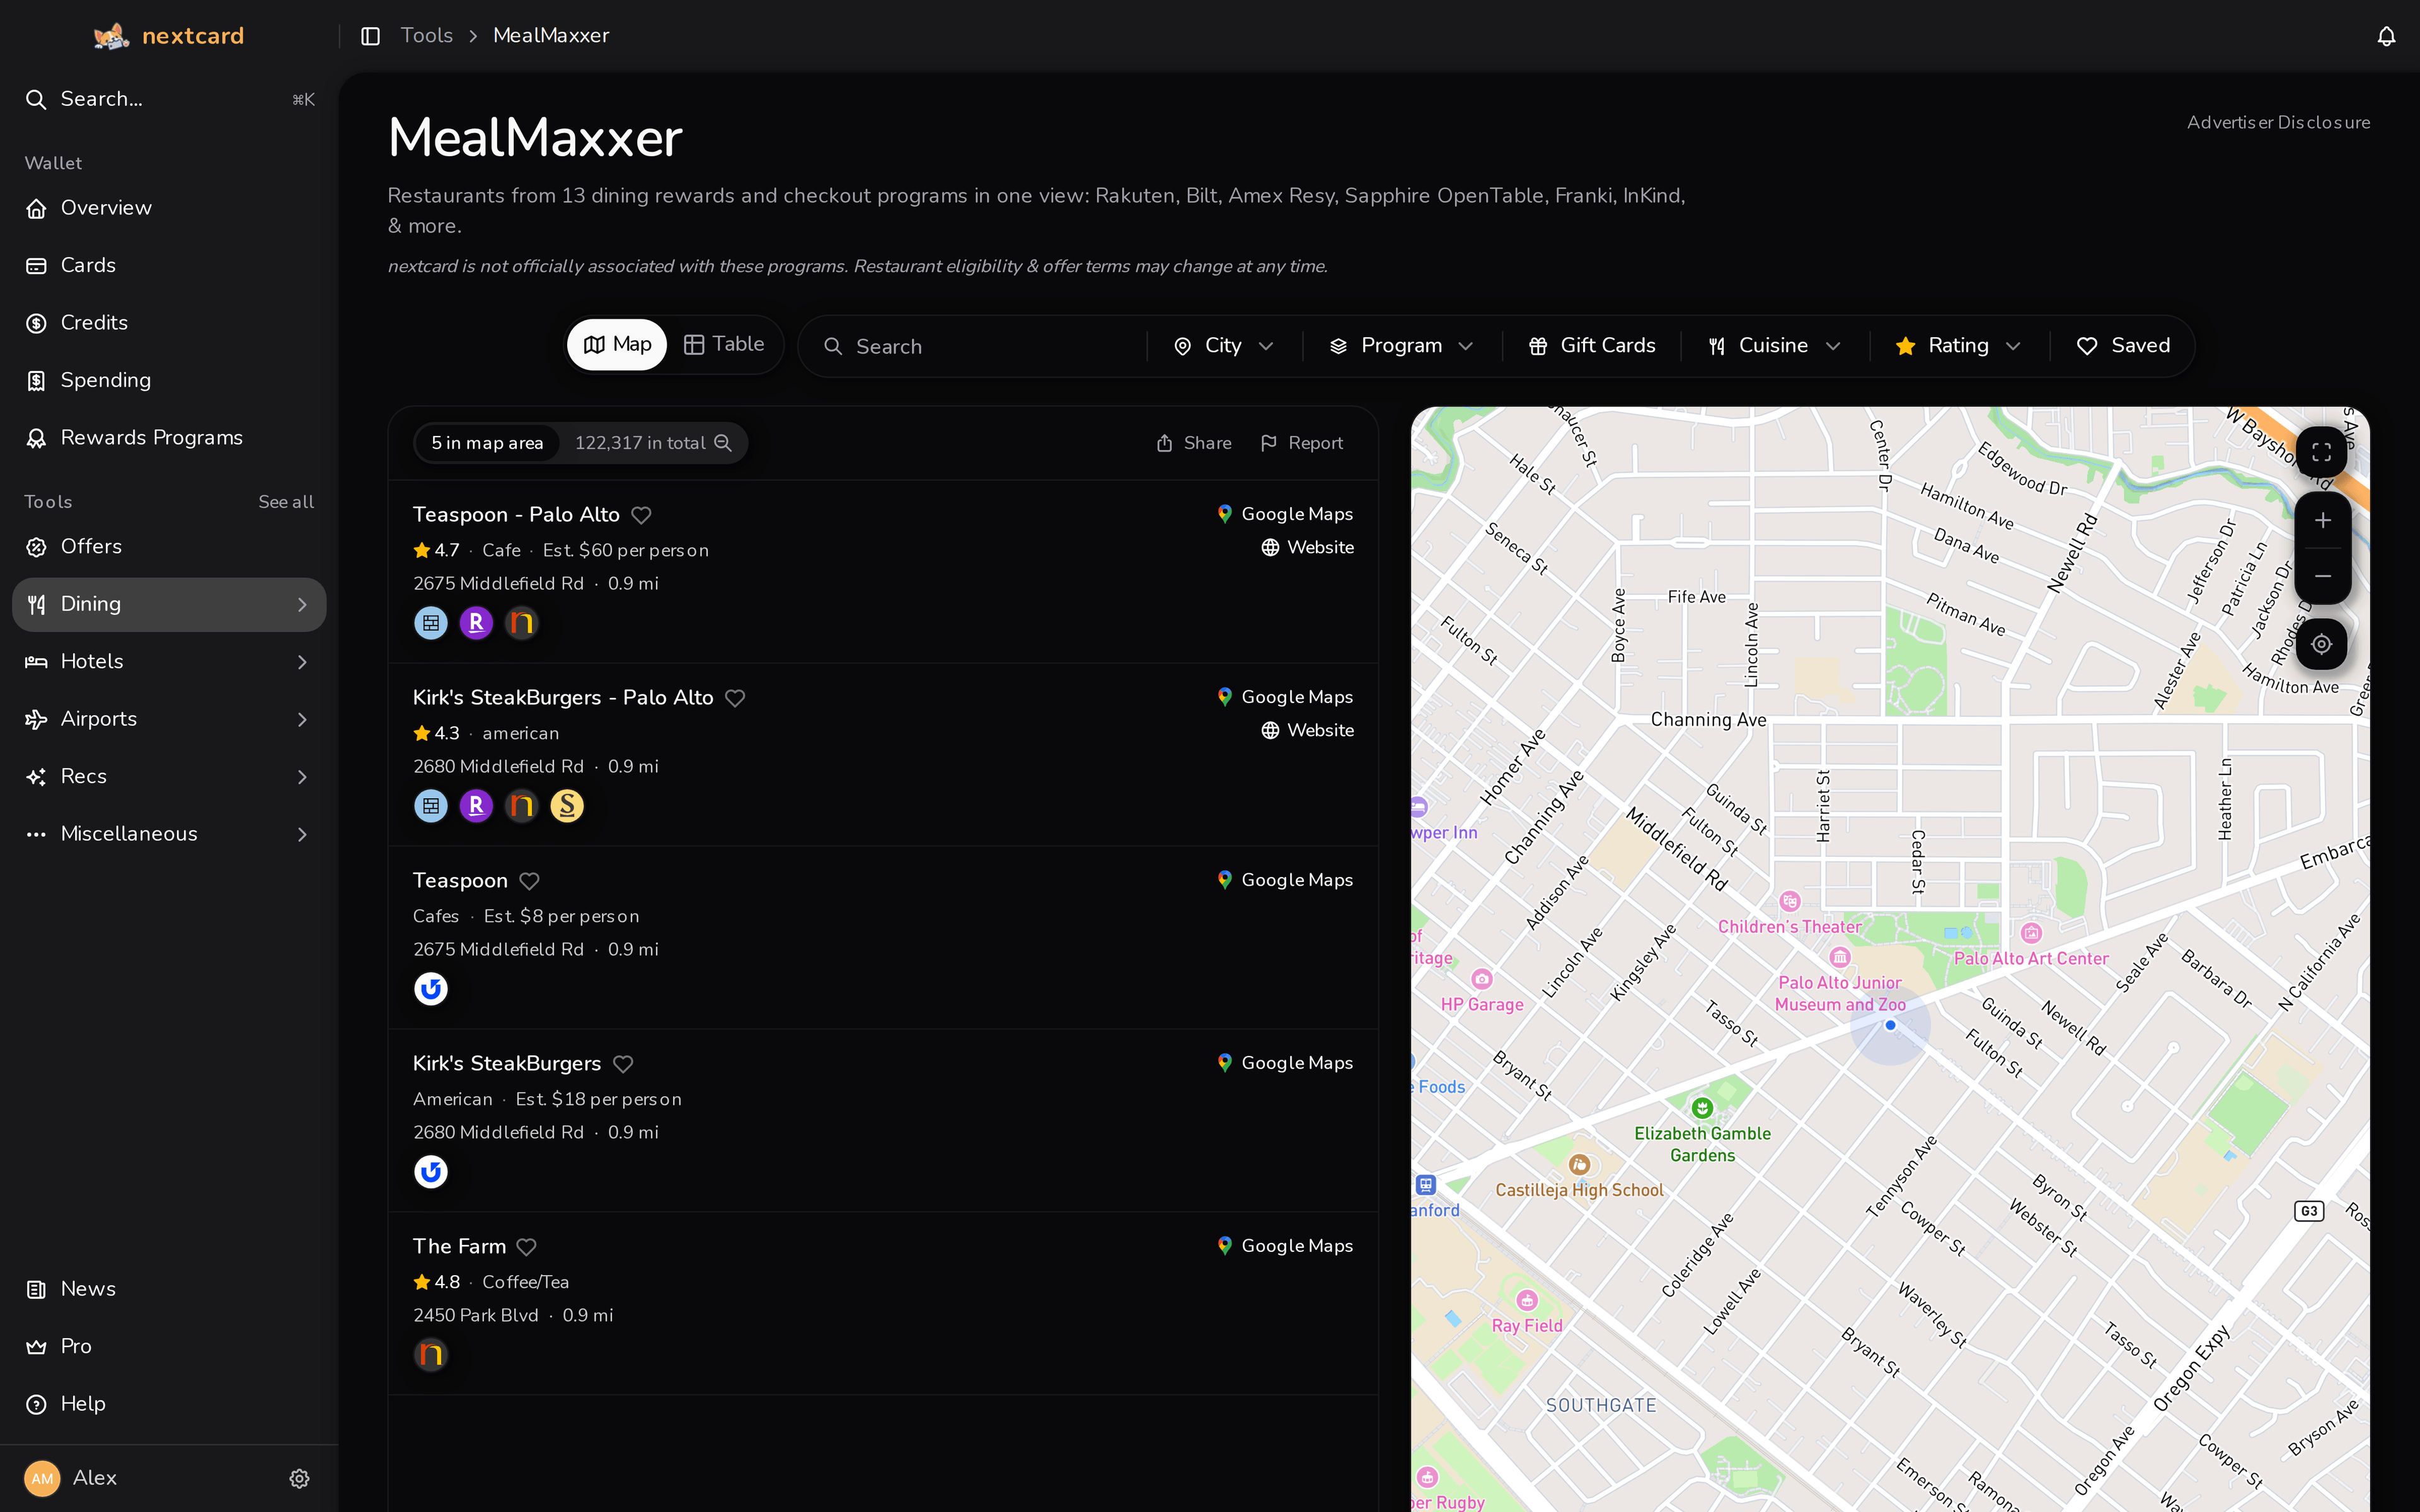
Task: Click the Children's Theater map pin
Action: pos(1790,902)
